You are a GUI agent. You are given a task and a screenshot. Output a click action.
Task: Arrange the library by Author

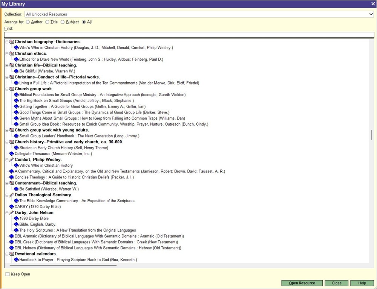tap(28, 22)
